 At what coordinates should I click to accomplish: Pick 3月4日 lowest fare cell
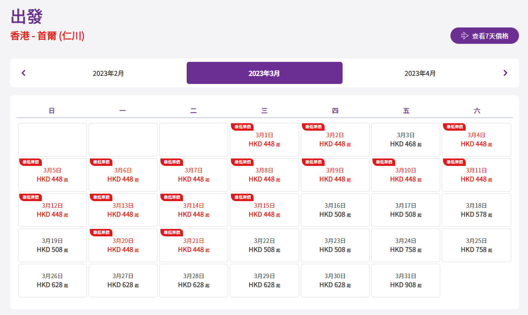pyautogui.click(x=476, y=140)
